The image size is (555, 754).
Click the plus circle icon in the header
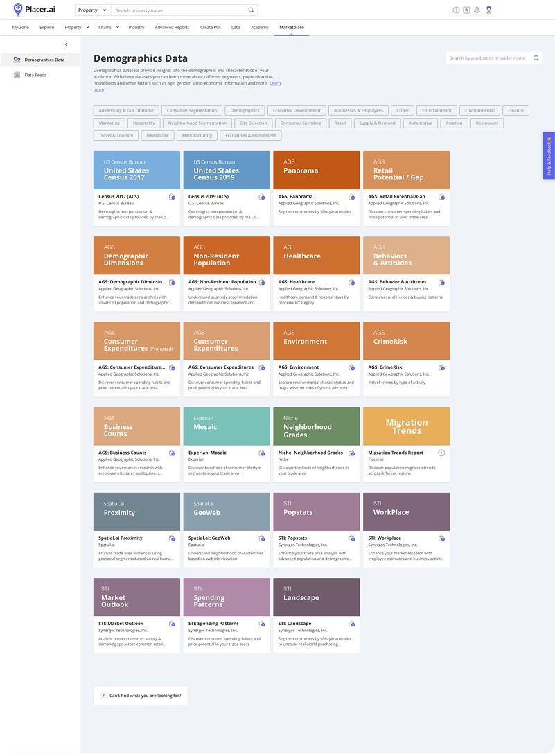click(x=456, y=10)
